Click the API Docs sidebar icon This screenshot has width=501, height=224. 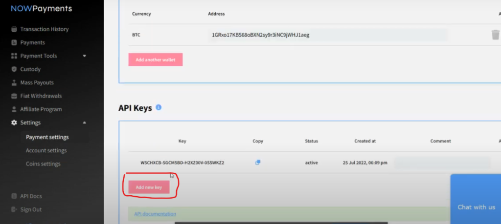coord(14,196)
